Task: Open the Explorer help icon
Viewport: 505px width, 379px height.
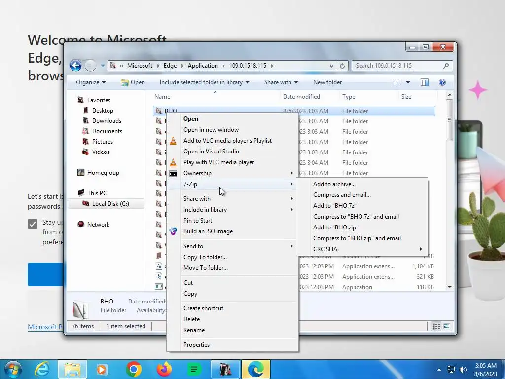Action: coord(442,82)
